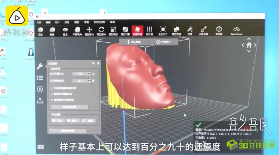Increase pillar support size with up arrow
279x155 pixels.
[90, 72]
